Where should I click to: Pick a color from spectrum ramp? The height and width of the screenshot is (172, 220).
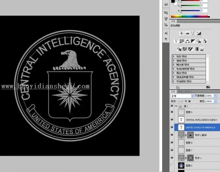tap(190, 16)
